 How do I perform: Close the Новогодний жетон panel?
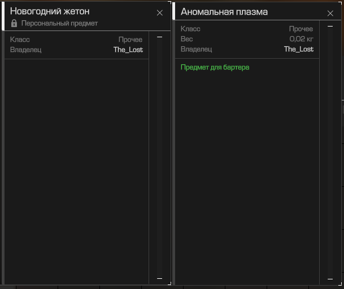coord(160,13)
